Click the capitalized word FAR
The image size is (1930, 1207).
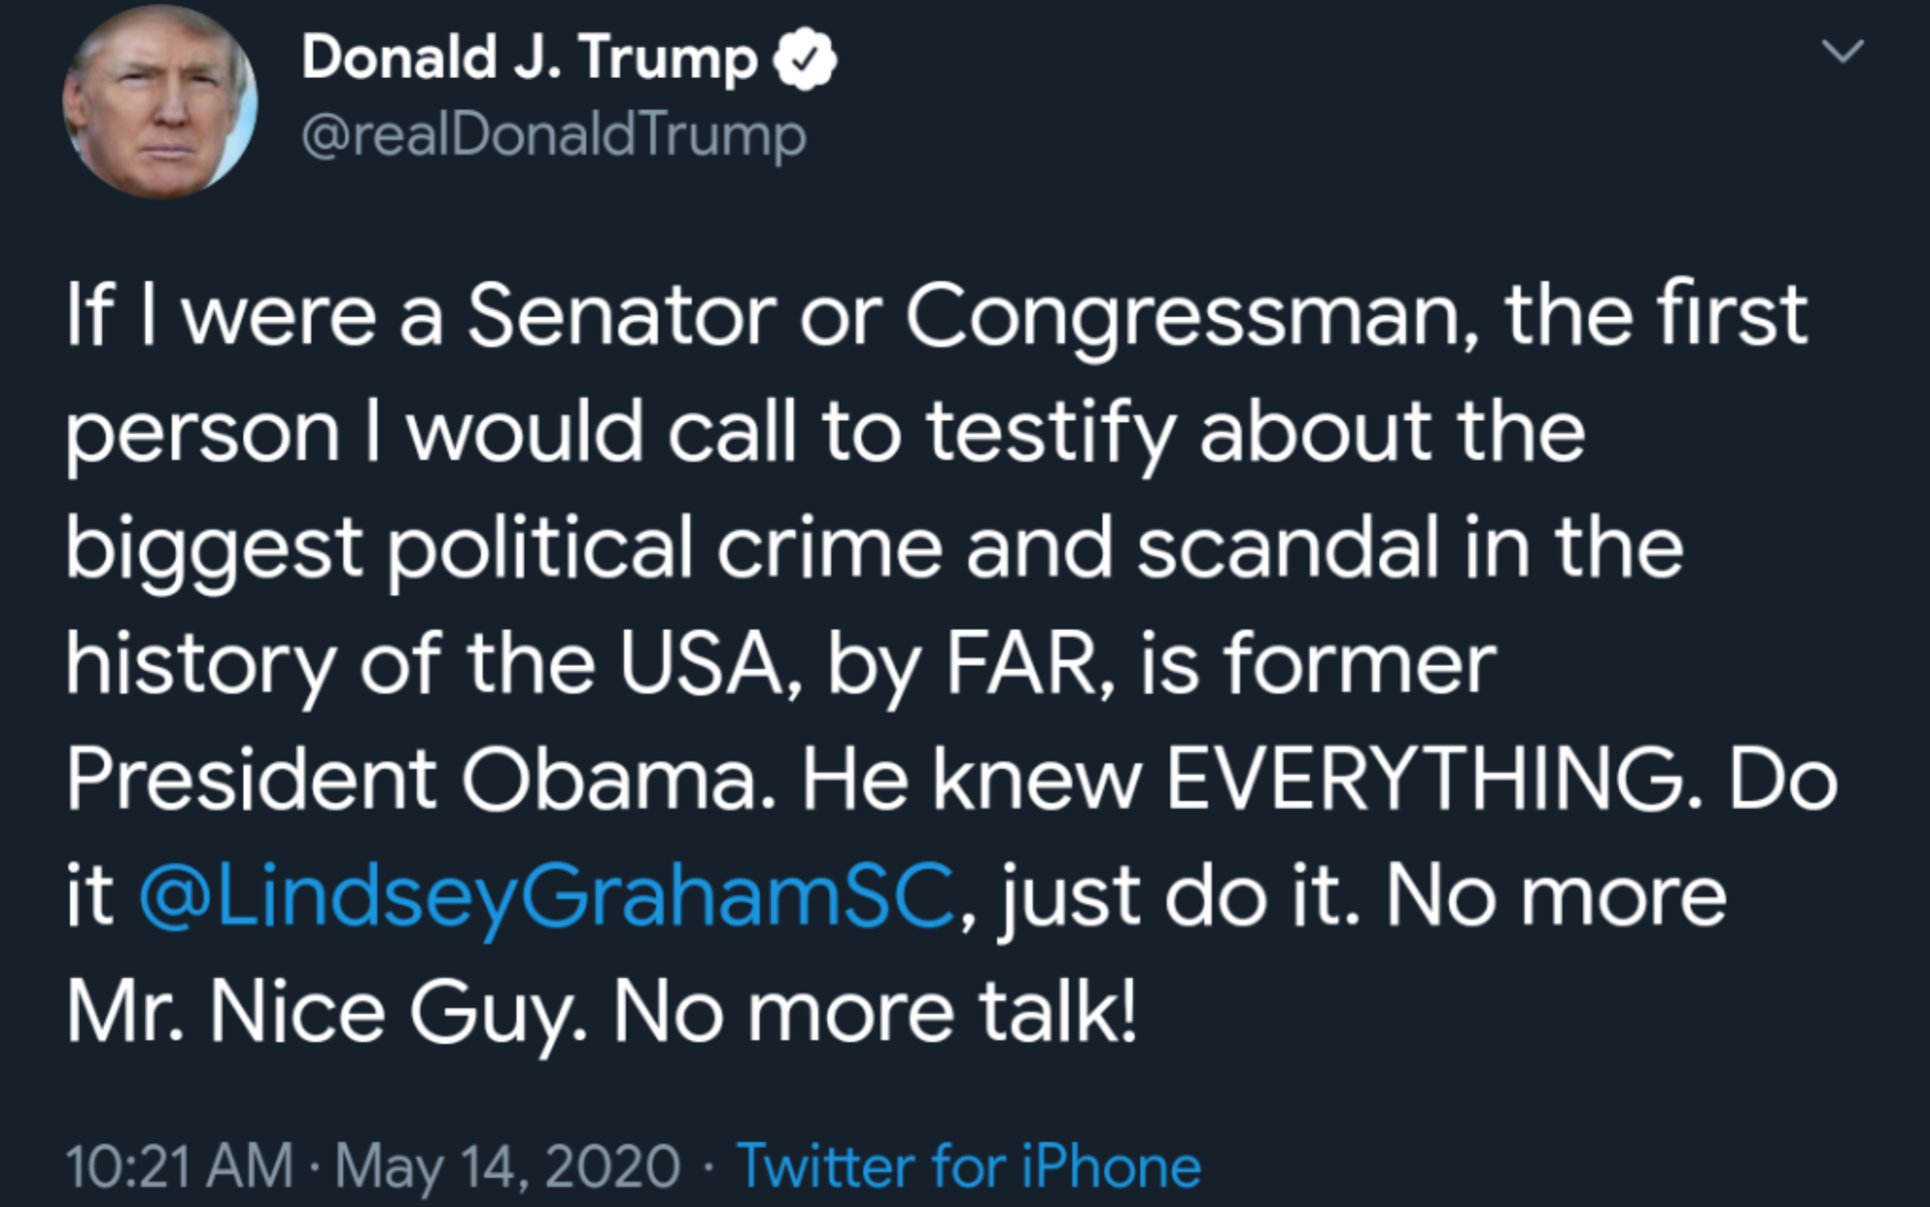coord(1017,664)
